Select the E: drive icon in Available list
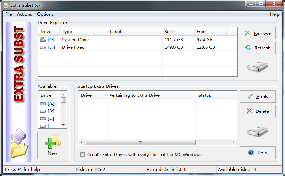 pos(43,118)
